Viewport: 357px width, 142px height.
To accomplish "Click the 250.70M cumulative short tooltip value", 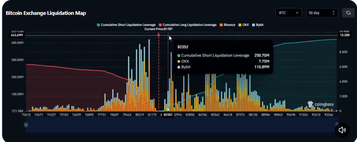I will (x=262, y=56).
